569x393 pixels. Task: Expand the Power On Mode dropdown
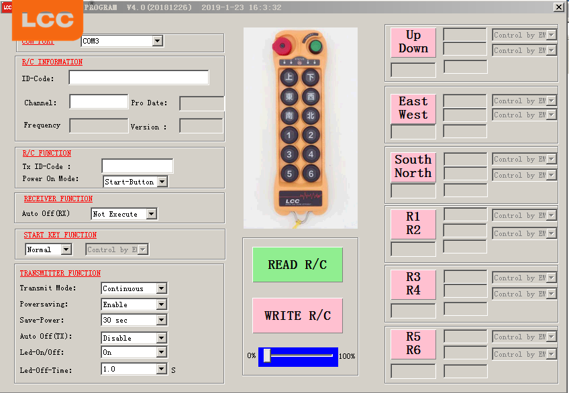click(x=162, y=182)
